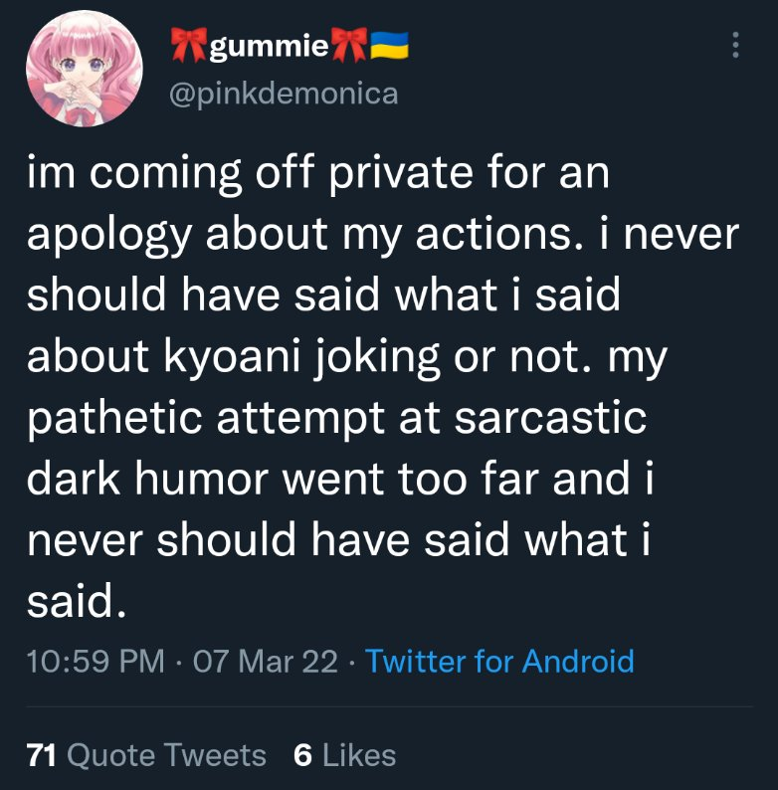View the 71 Quote Tweets list
The image size is (778, 790).
click(x=147, y=755)
